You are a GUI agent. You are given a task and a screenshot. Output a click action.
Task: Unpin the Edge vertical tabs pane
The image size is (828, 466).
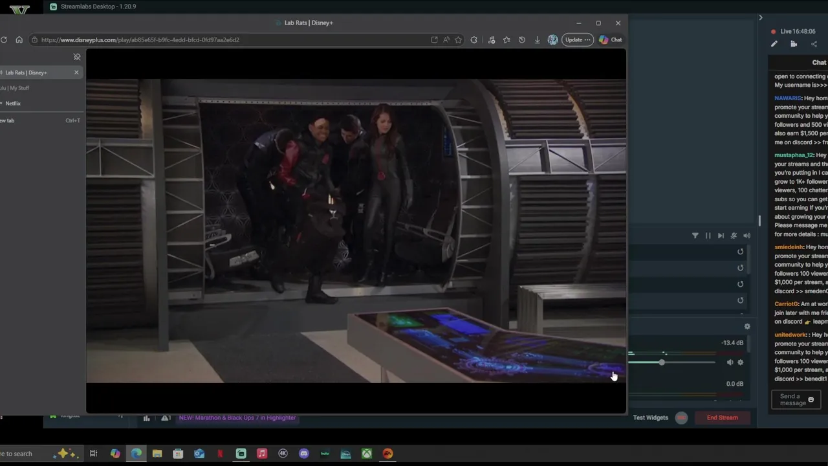click(76, 57)
